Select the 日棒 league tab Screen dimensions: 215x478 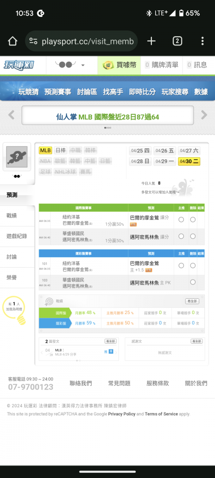click(x=61, y=151)
